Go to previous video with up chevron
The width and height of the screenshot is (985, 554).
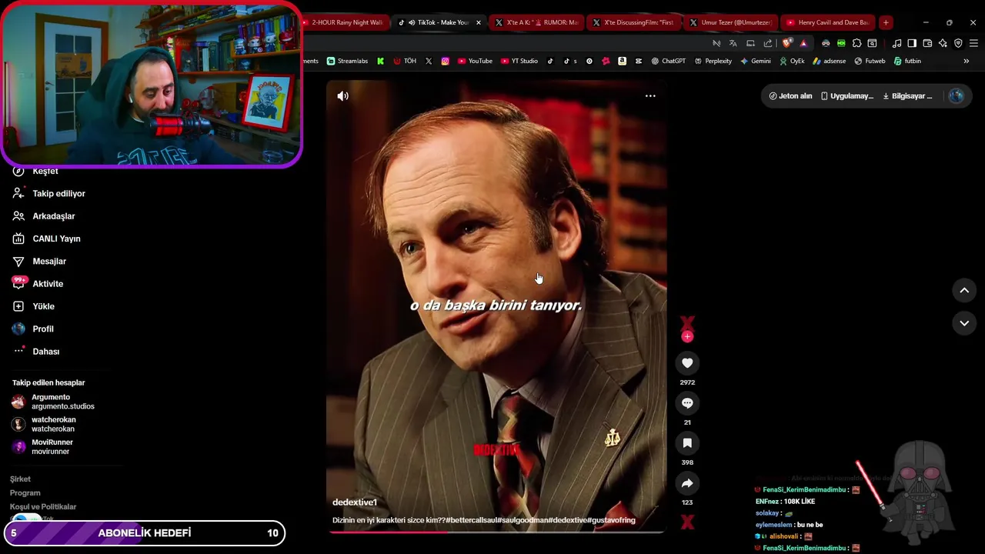[x=964, y=290]
